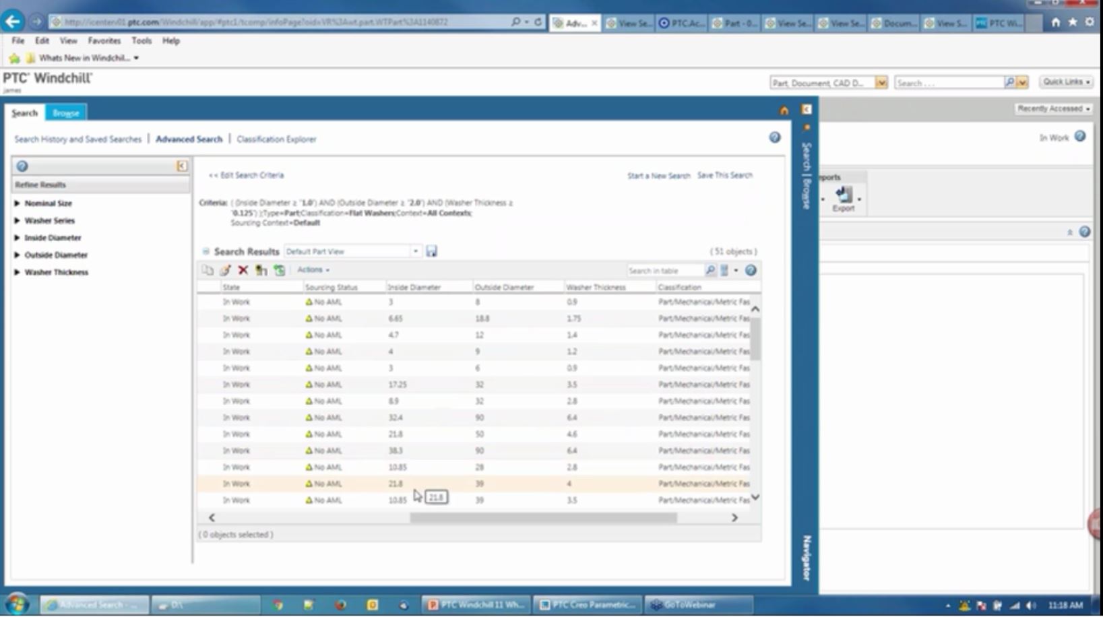1103x617 pixels.
Task: Collapse the Search Results table toggle
Action: pyautogui.click(x=206, y=251)
